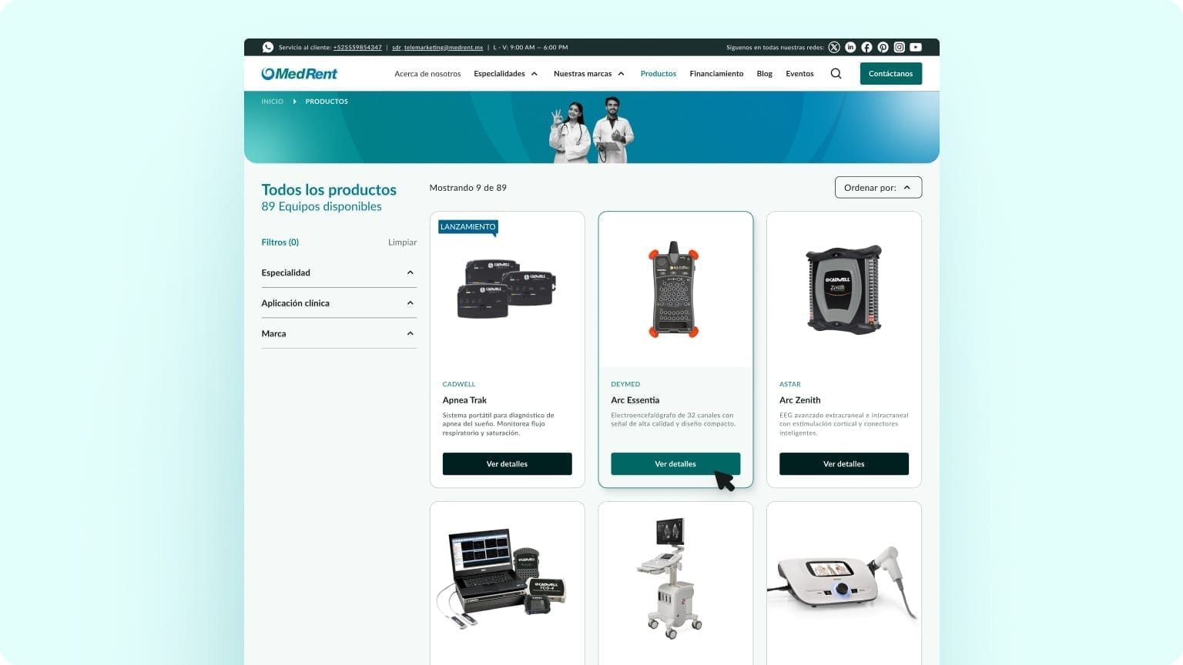The image size is (1183, 665).
Task: Click the Arc Essentia product image
Action: [x=674, y=289]
